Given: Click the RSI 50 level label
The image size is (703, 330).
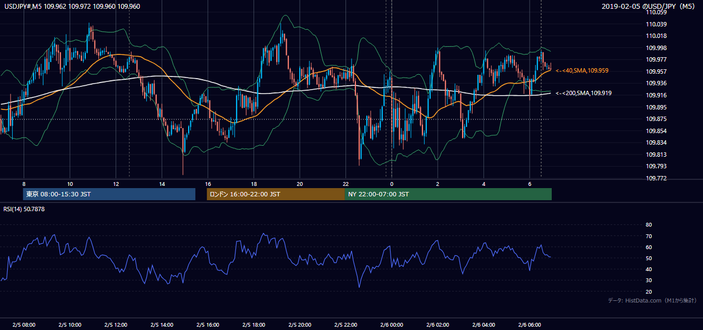Looking at the screenshot, I should coord(649,258).
